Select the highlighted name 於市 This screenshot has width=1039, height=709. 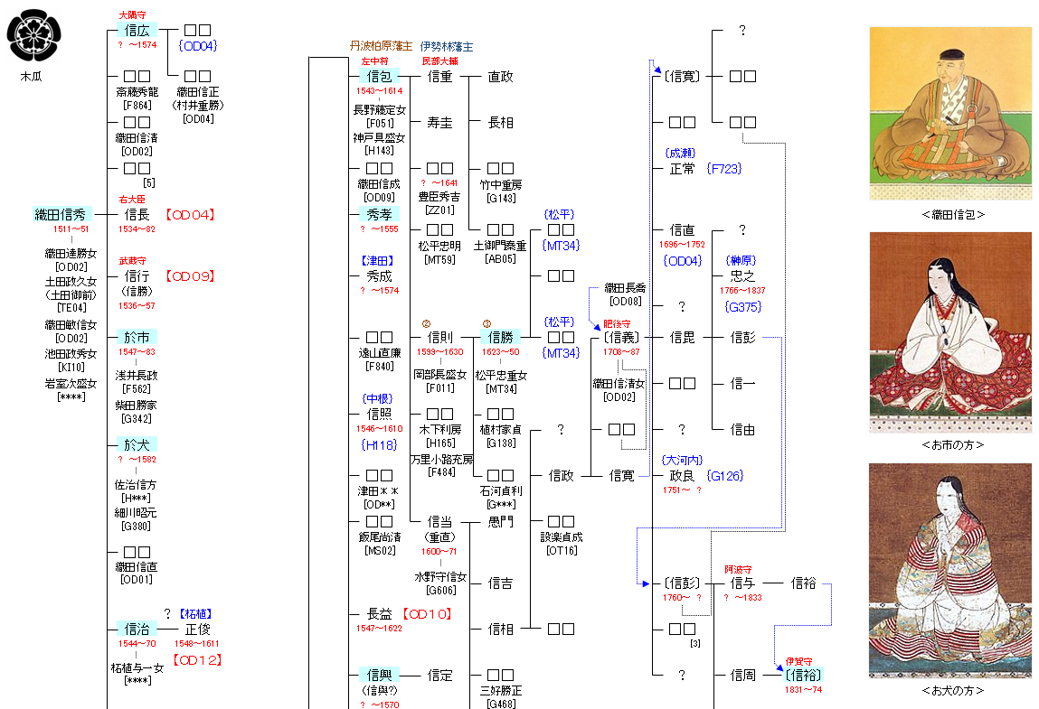tap(137, 338)
